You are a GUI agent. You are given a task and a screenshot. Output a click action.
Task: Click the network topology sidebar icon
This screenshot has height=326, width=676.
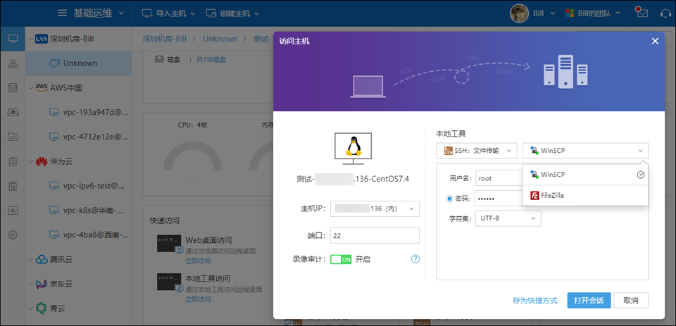click(13, 64)
